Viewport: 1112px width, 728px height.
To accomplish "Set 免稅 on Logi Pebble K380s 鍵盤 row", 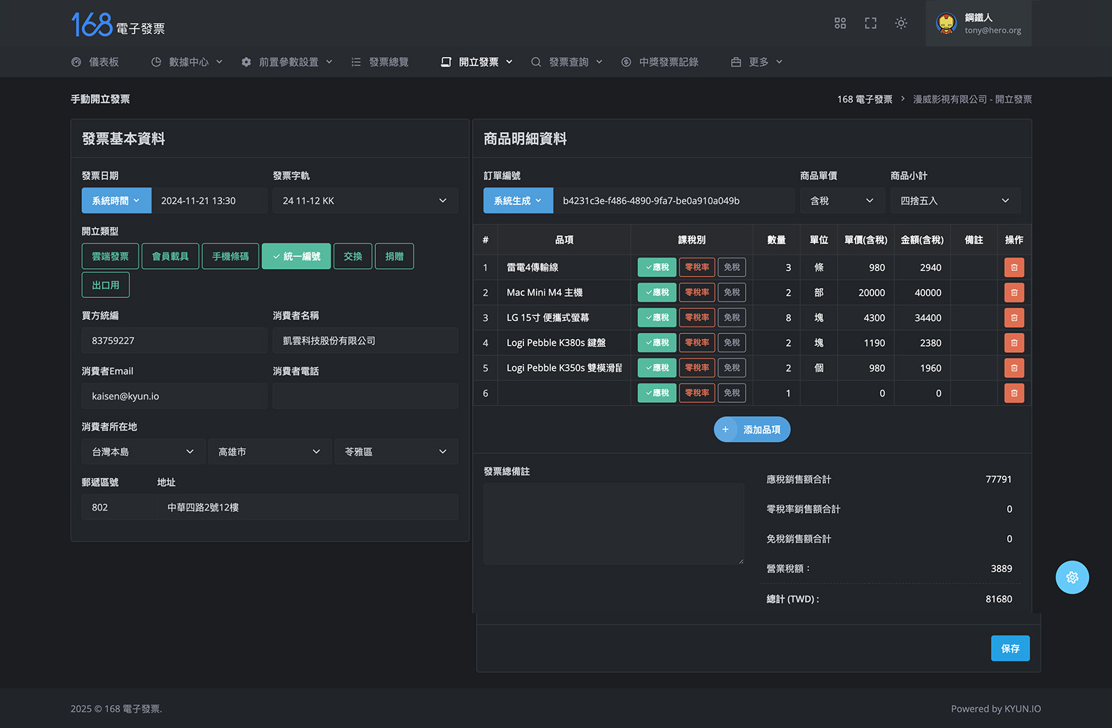I will (x=731, y=342).
